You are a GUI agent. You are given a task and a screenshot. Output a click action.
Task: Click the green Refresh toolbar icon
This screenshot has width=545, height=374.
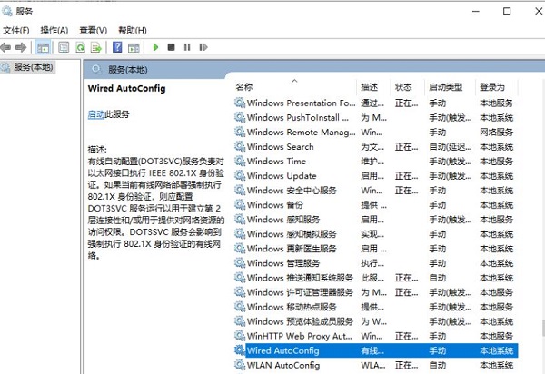click(81, 46)
